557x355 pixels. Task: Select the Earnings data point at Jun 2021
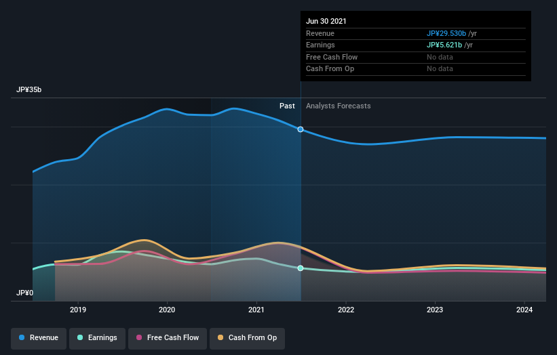click(301, 268)
